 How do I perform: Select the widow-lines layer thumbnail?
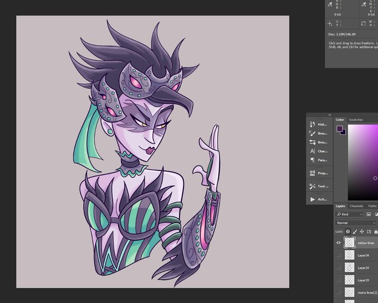pos(349,243)
